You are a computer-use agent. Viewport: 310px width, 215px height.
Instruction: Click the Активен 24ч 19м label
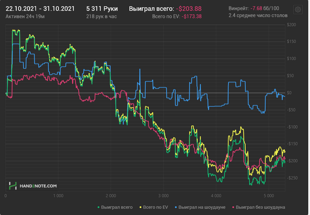tap(25, 16)
